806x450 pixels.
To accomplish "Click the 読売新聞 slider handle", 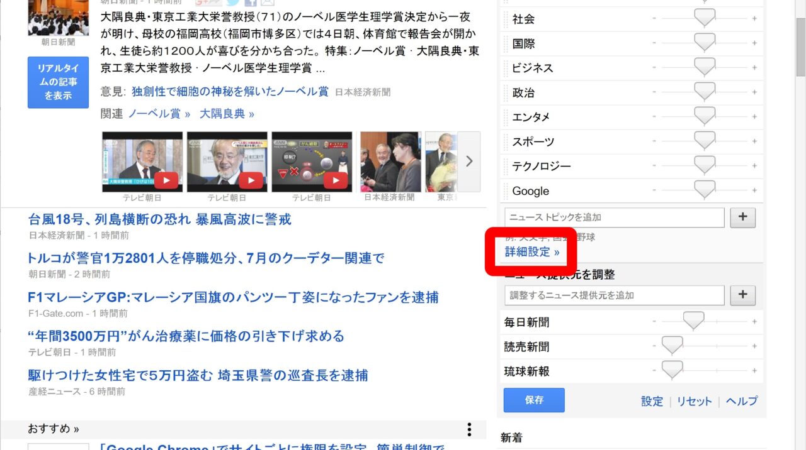I will pyautogui.click(x=672, y=345).
